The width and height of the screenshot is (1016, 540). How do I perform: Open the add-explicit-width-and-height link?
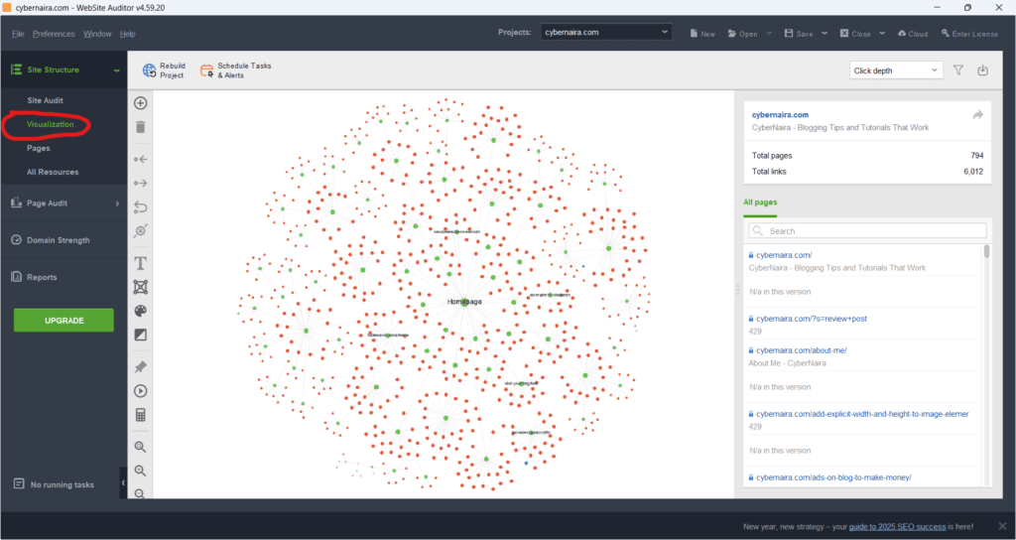pyautogui.click(x=862, y=414)
